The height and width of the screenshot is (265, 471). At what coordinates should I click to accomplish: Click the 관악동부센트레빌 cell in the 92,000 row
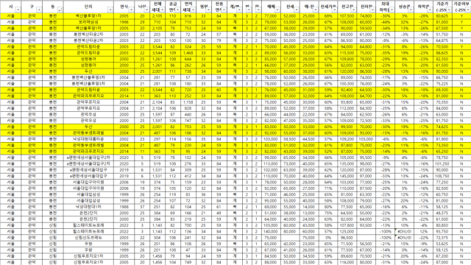pos(88,133)
